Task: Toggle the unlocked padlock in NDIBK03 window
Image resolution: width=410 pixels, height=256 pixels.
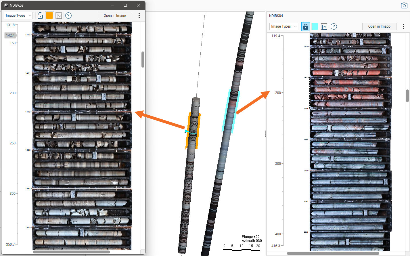Action: point(40,16)
